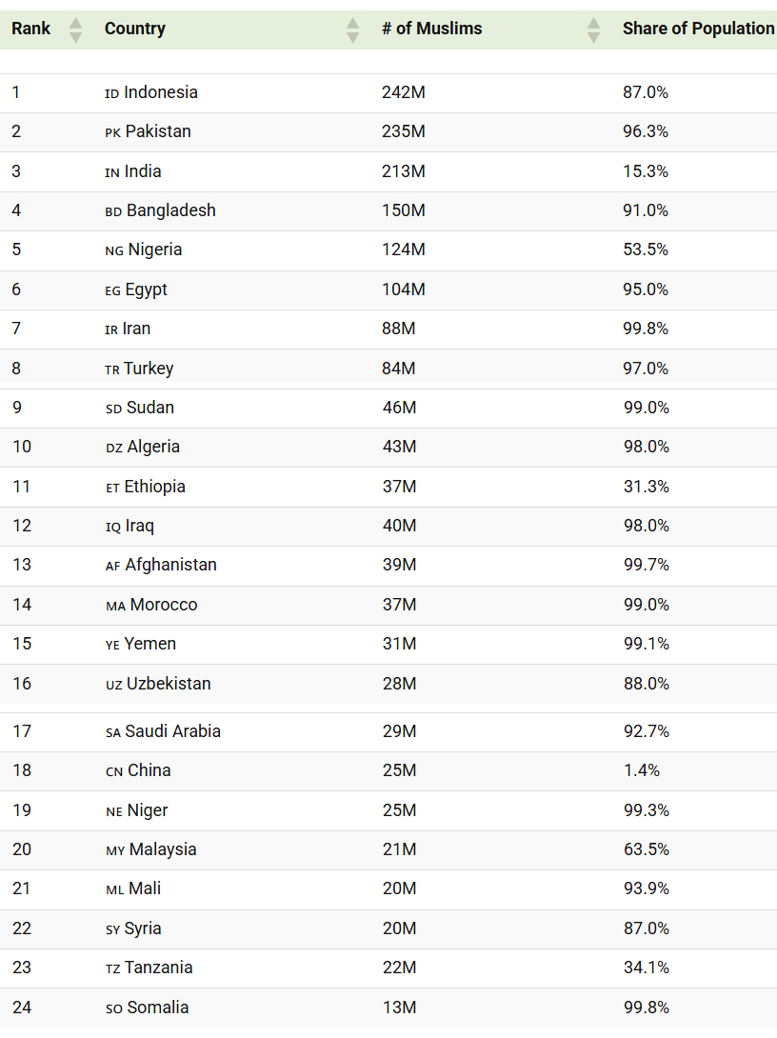
Task: Select Turkey in the table
Action: (149, 369)
